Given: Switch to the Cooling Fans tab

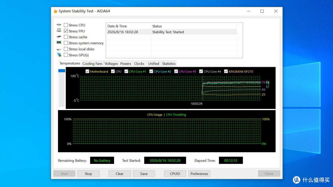Looking at the screenshot, I should 92,64.
